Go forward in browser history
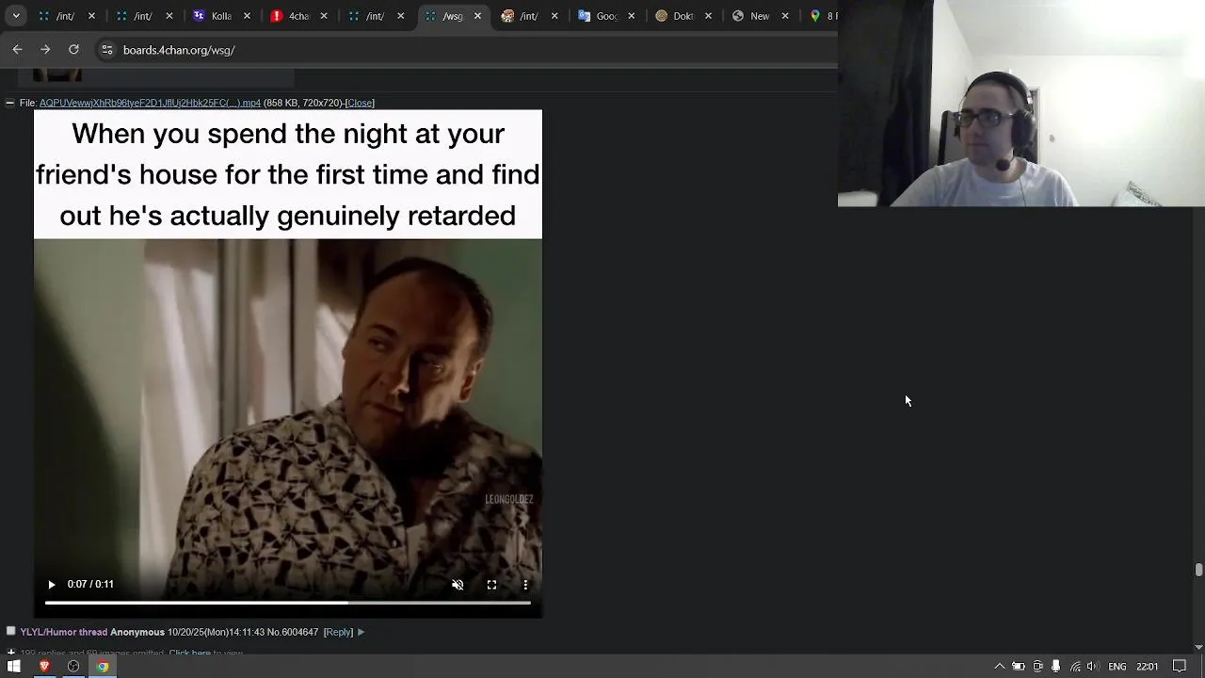1205x678 pixels. click(45, 50)
